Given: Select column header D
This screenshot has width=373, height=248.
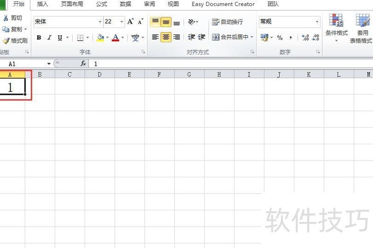Looking at the screenshot, I should coord(100,74).
